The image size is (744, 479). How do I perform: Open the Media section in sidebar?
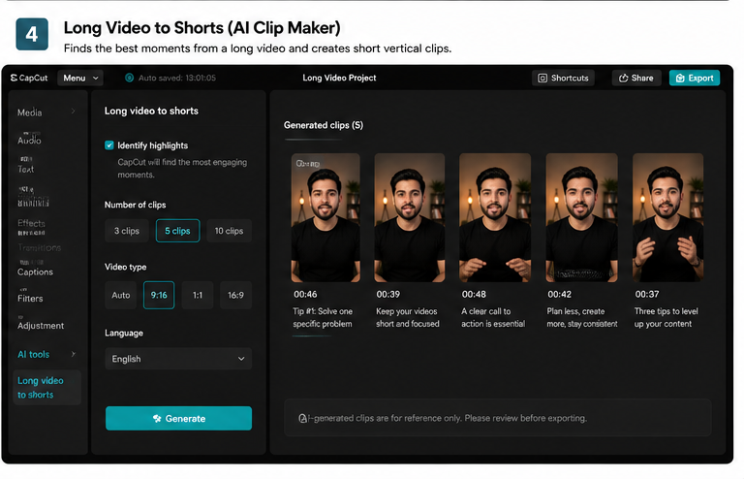[29, 112]
